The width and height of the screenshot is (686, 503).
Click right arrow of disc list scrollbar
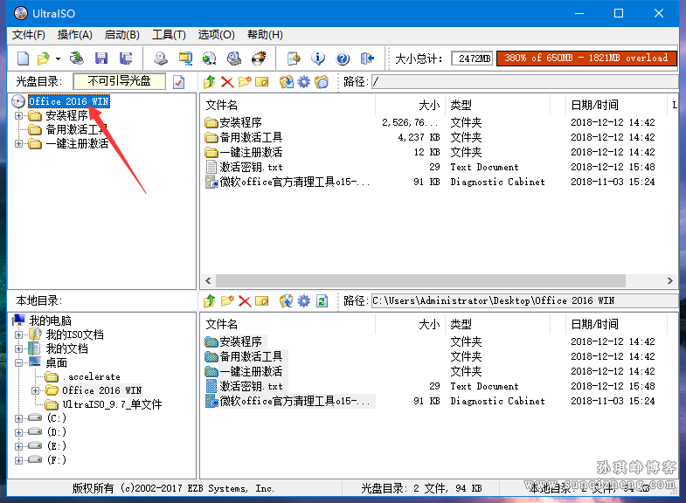point(669,280)
